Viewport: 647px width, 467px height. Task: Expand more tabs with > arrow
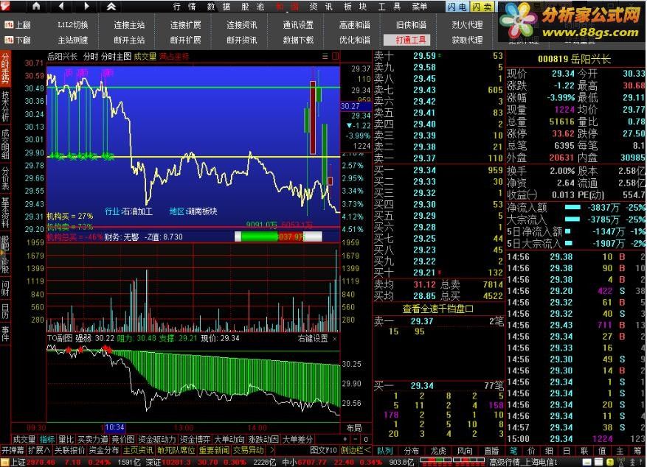click(x=271, y=450)
